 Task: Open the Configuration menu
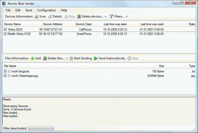(x=46, y=10)
